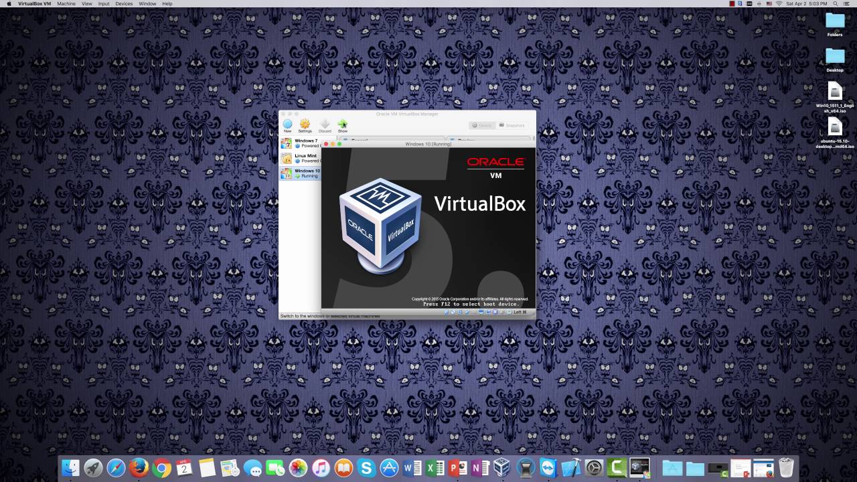Image resolution: width=857 pixels, height=482 pixels.
Task: Open System Preferences from the Dock
Action: pos(594,468)
